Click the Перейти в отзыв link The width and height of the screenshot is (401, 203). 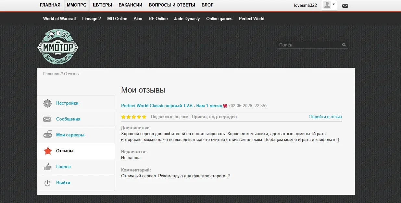click(325, 117)
